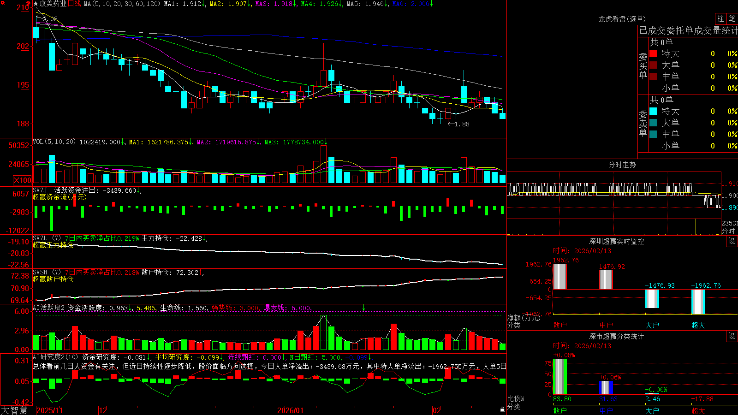The image size is (738, 415).
Task: Click the teal 委卖单 中单 color square
Action: pos(653,134)
